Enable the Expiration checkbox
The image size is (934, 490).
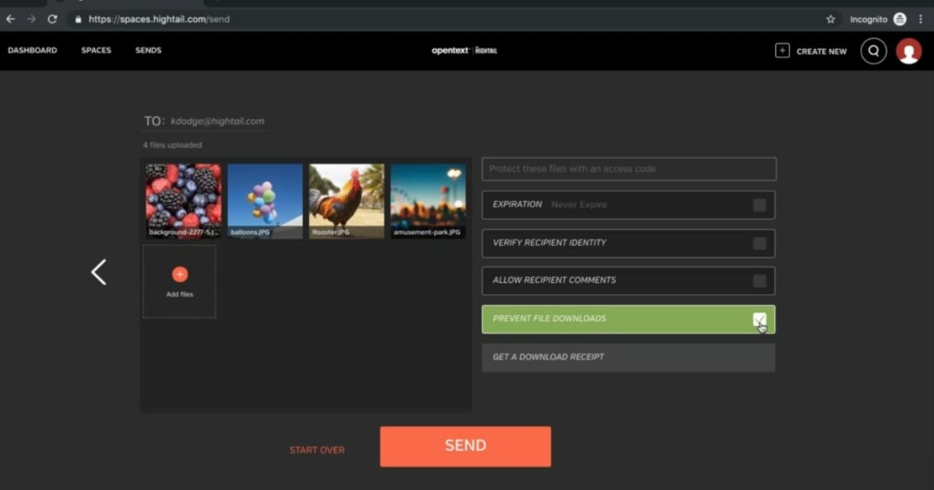coord(759,205)
